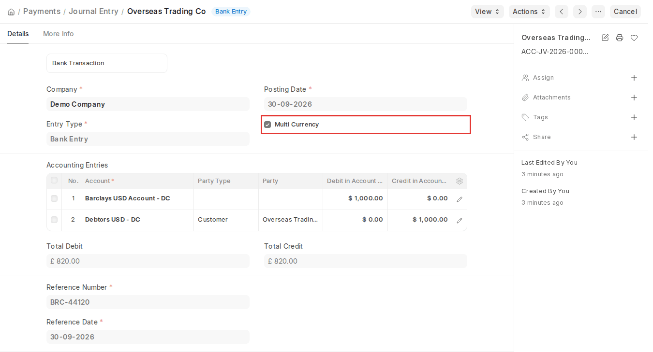
Task: Open table column settings gear
Action: click(460, 181)
